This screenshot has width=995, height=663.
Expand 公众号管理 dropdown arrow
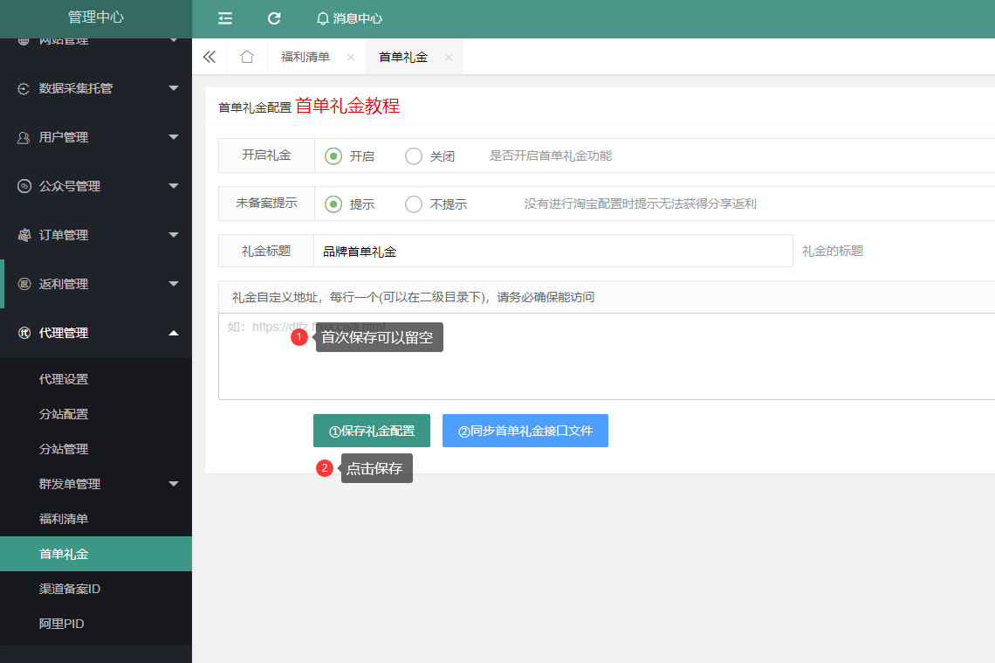click(x=173, y=186)
